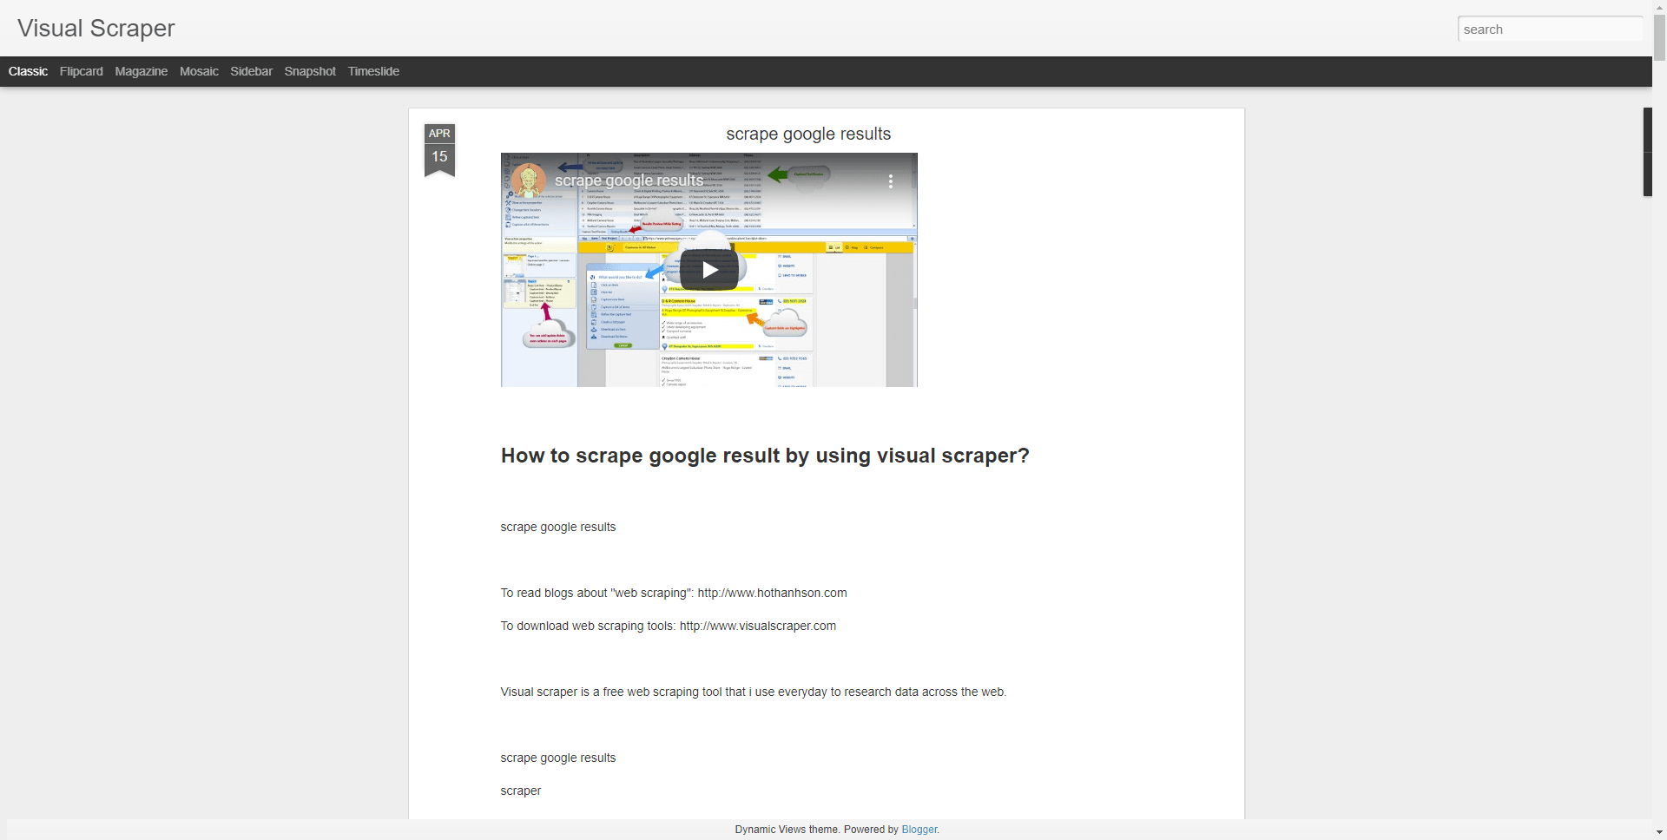
Task: Click the video title overlay text
Action: click(x=629, y=180)
